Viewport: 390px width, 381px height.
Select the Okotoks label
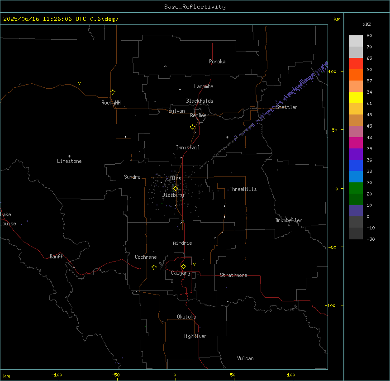[x=186, y=317]
